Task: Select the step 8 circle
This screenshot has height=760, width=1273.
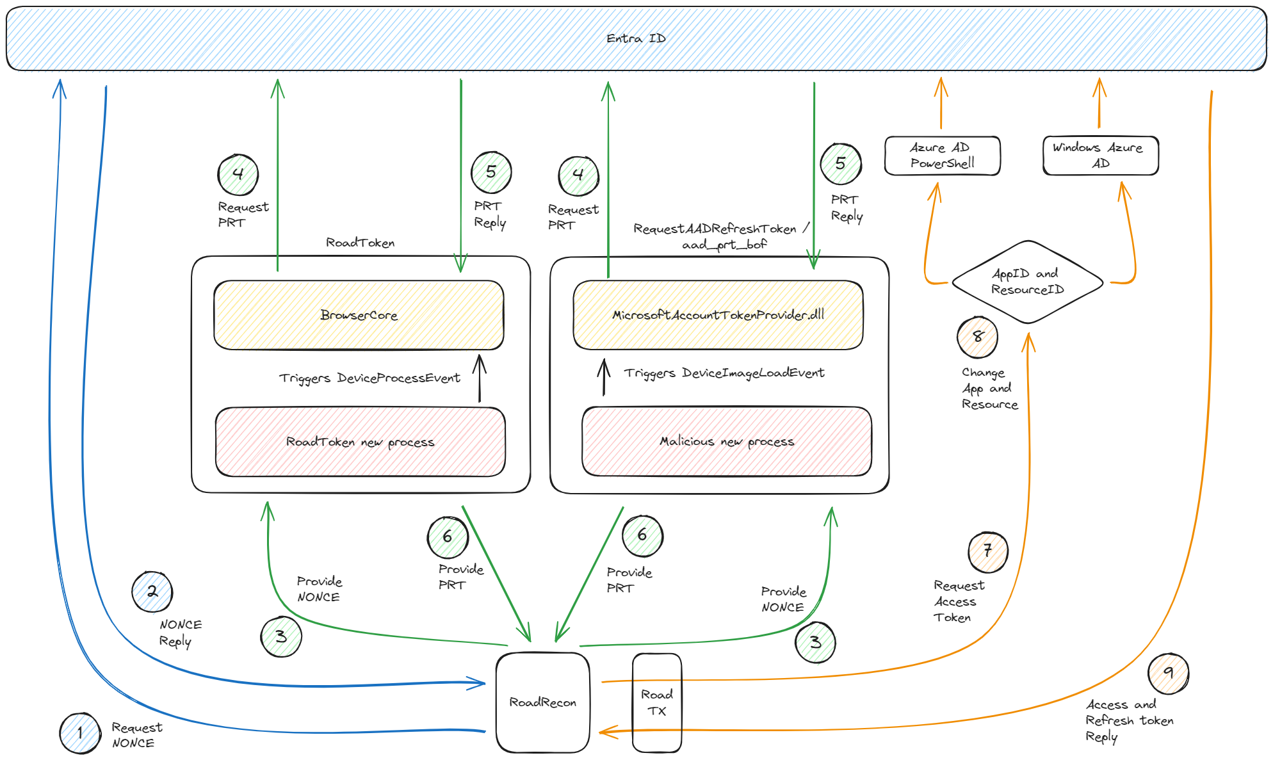Action: click(x=978, y=337)
